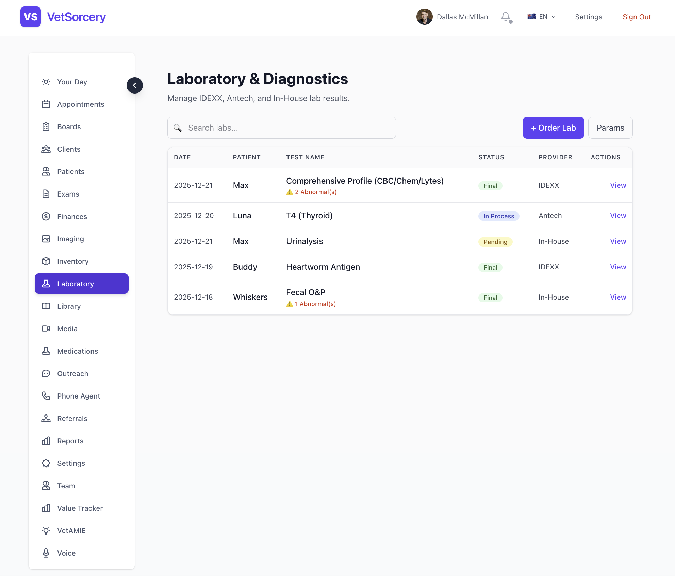Click the Voice microphone icon

click(x=46, y=553)
